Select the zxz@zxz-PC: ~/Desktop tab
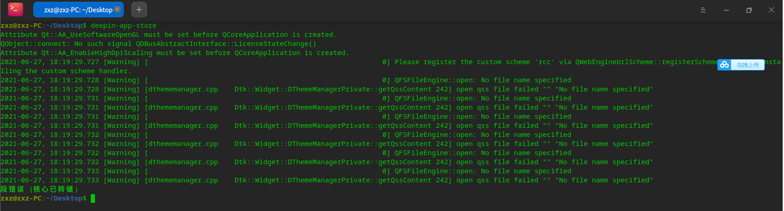The width and height of the screenshot is (784, 211). pyautogui.click(x=78, y=10)
